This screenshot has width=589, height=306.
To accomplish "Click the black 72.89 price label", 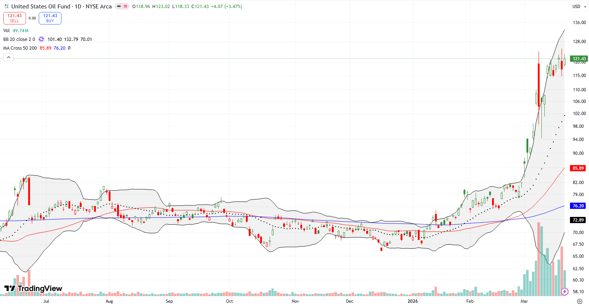I will 578,220.
